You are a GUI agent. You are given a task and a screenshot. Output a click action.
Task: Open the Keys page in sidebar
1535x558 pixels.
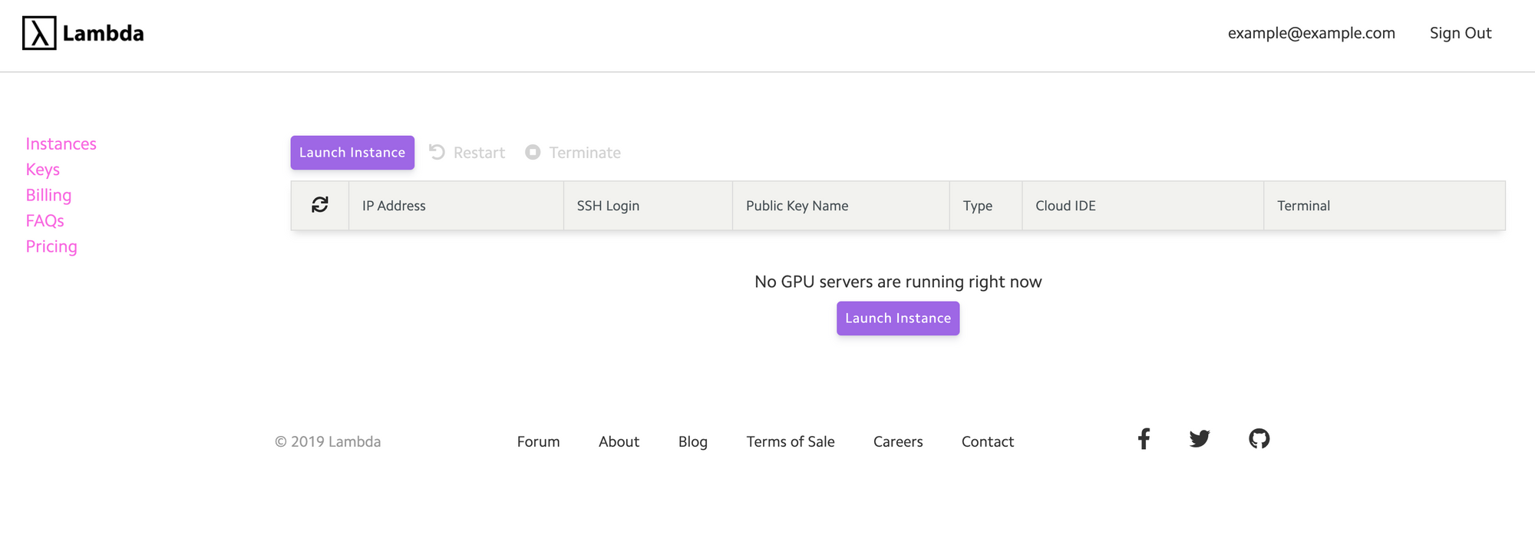43,170
